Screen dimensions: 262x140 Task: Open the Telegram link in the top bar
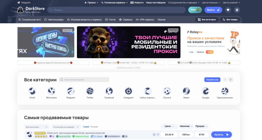[x=24, y=3]
